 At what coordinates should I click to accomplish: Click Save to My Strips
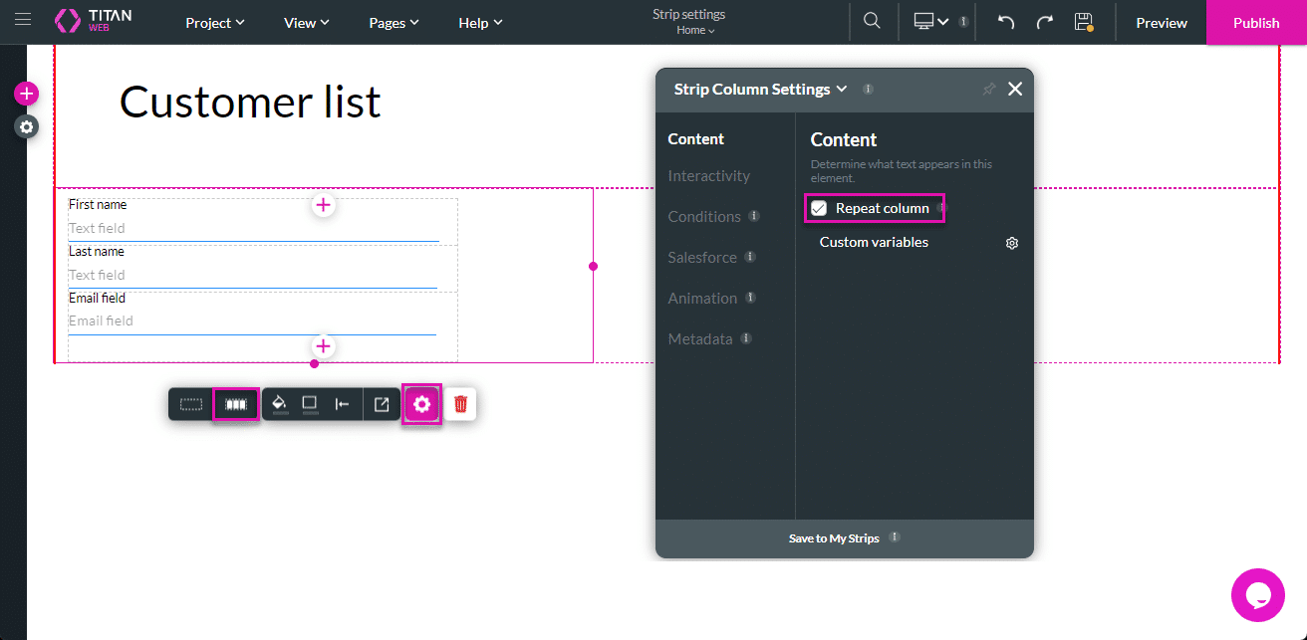[x=834, y=538]
